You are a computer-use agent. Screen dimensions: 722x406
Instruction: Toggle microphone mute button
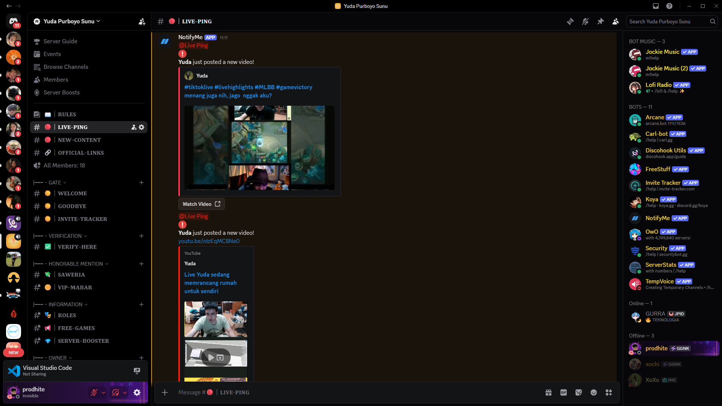click(x=94, y=392)
